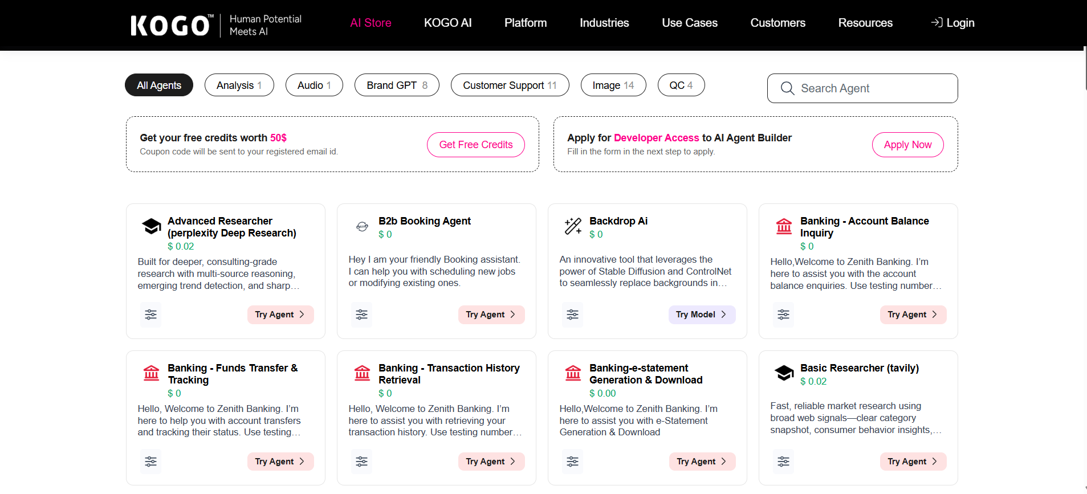Filter by Analysis category
Screen dimensions: 1087x494
(x=239, y=85)
